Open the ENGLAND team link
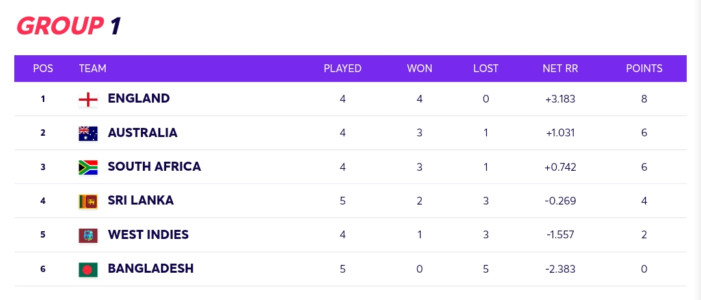 point(139,98)
